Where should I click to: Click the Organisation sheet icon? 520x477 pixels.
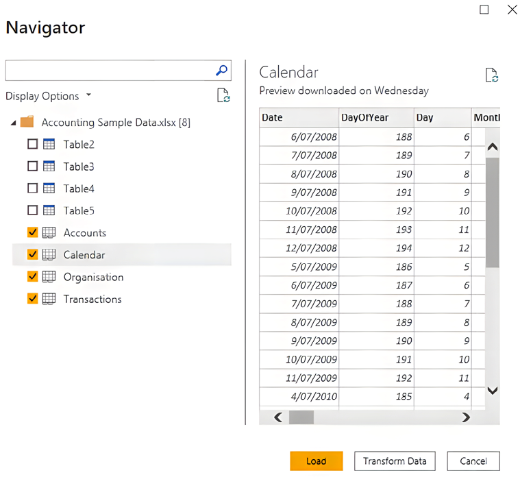tap(49, 278)
